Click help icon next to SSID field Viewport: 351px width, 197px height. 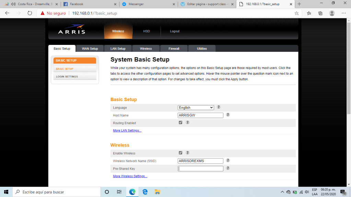[228, 160]
